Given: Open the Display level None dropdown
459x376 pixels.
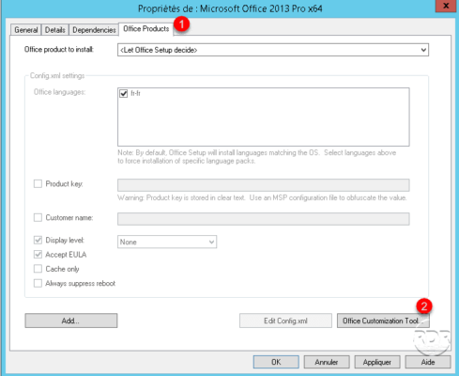Looking at the screenshot, I should tap(167, 242).
